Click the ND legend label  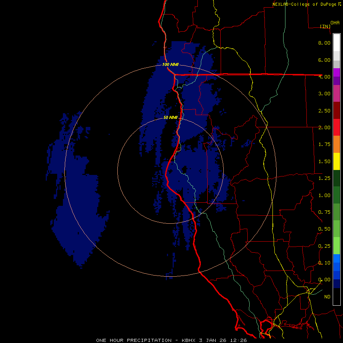327,297
